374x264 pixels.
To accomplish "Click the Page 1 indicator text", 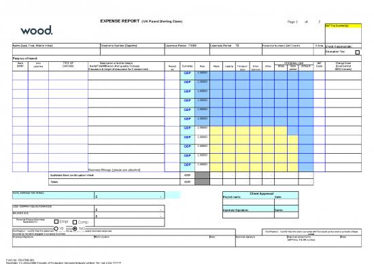I will click(292, 22).
